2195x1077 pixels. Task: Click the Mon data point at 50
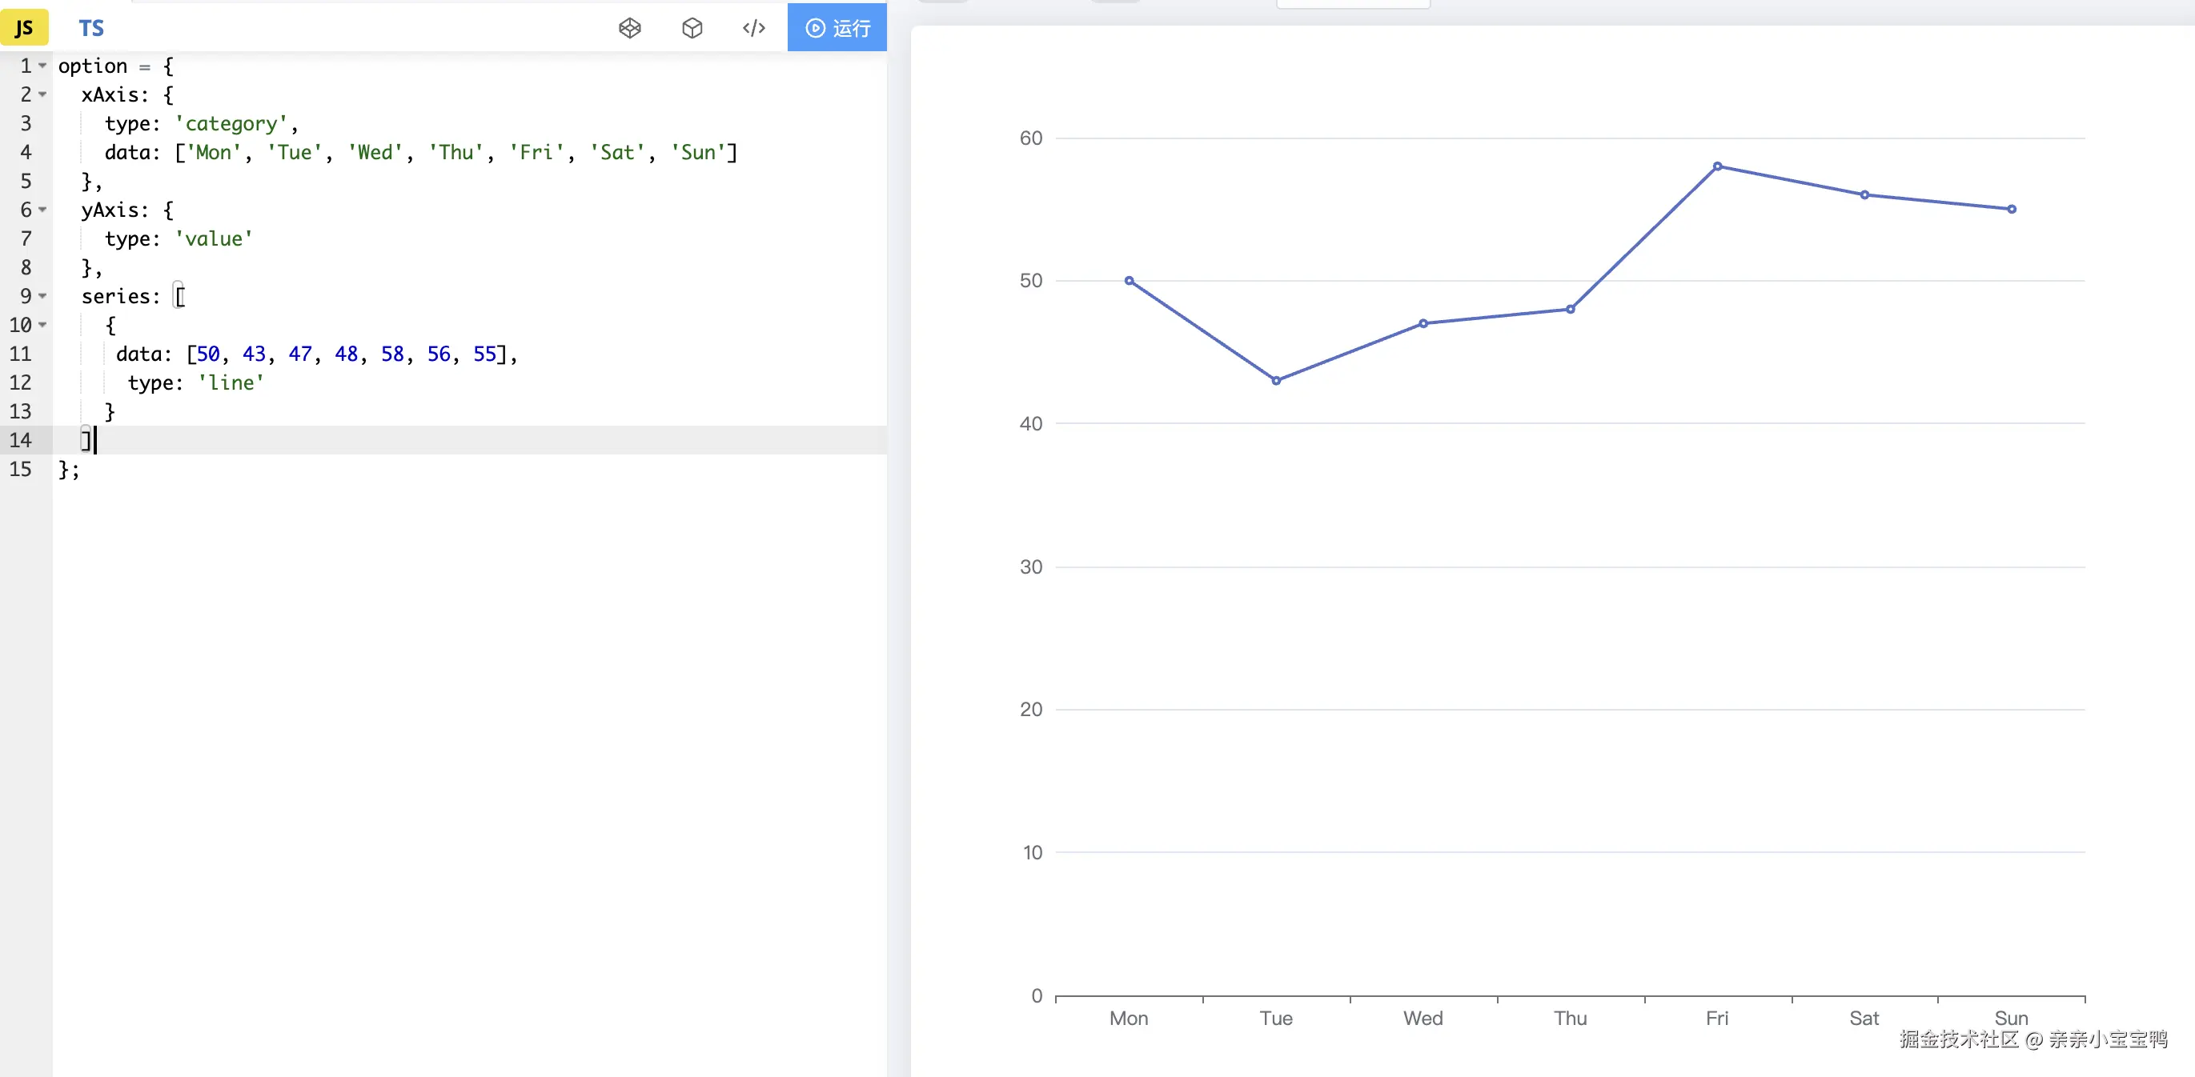tap(1129, 280)
